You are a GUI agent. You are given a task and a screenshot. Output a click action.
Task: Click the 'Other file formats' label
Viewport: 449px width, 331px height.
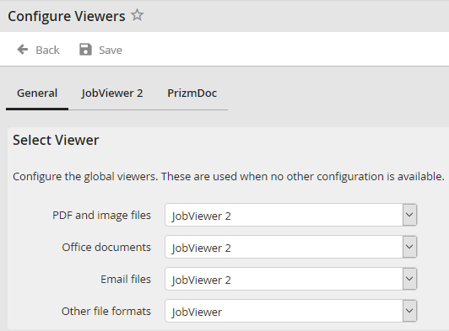pyautogui.click(x=106, y=311)
